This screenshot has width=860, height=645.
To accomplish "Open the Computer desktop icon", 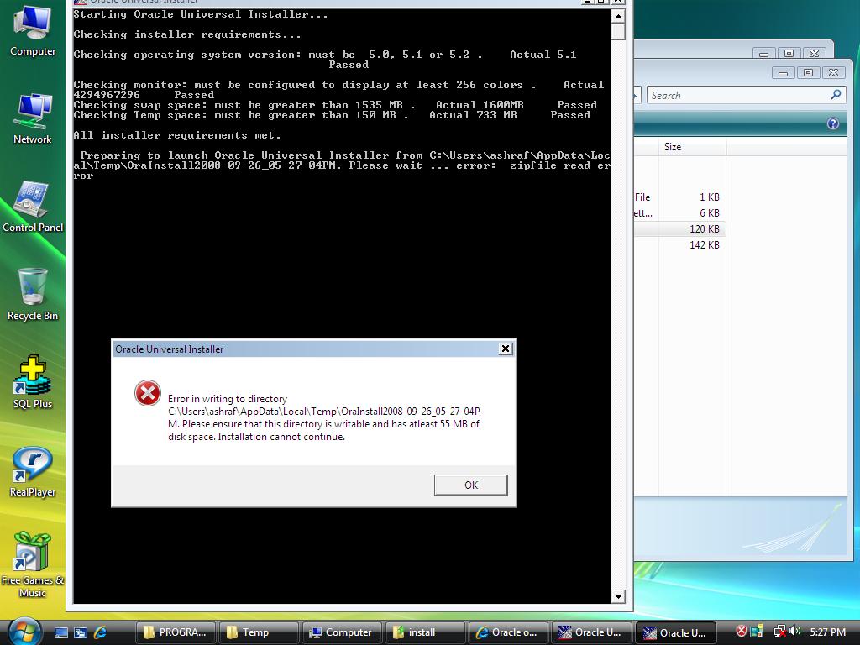I will [x=33, y=30].
